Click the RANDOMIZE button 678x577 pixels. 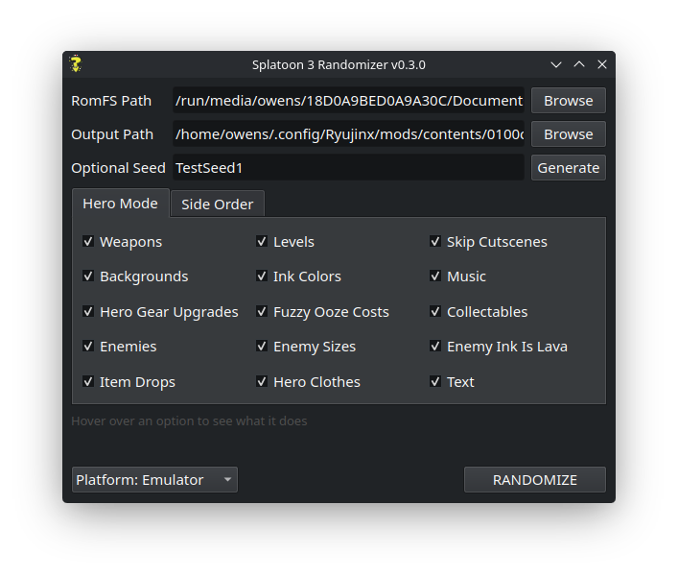(535, 480)
